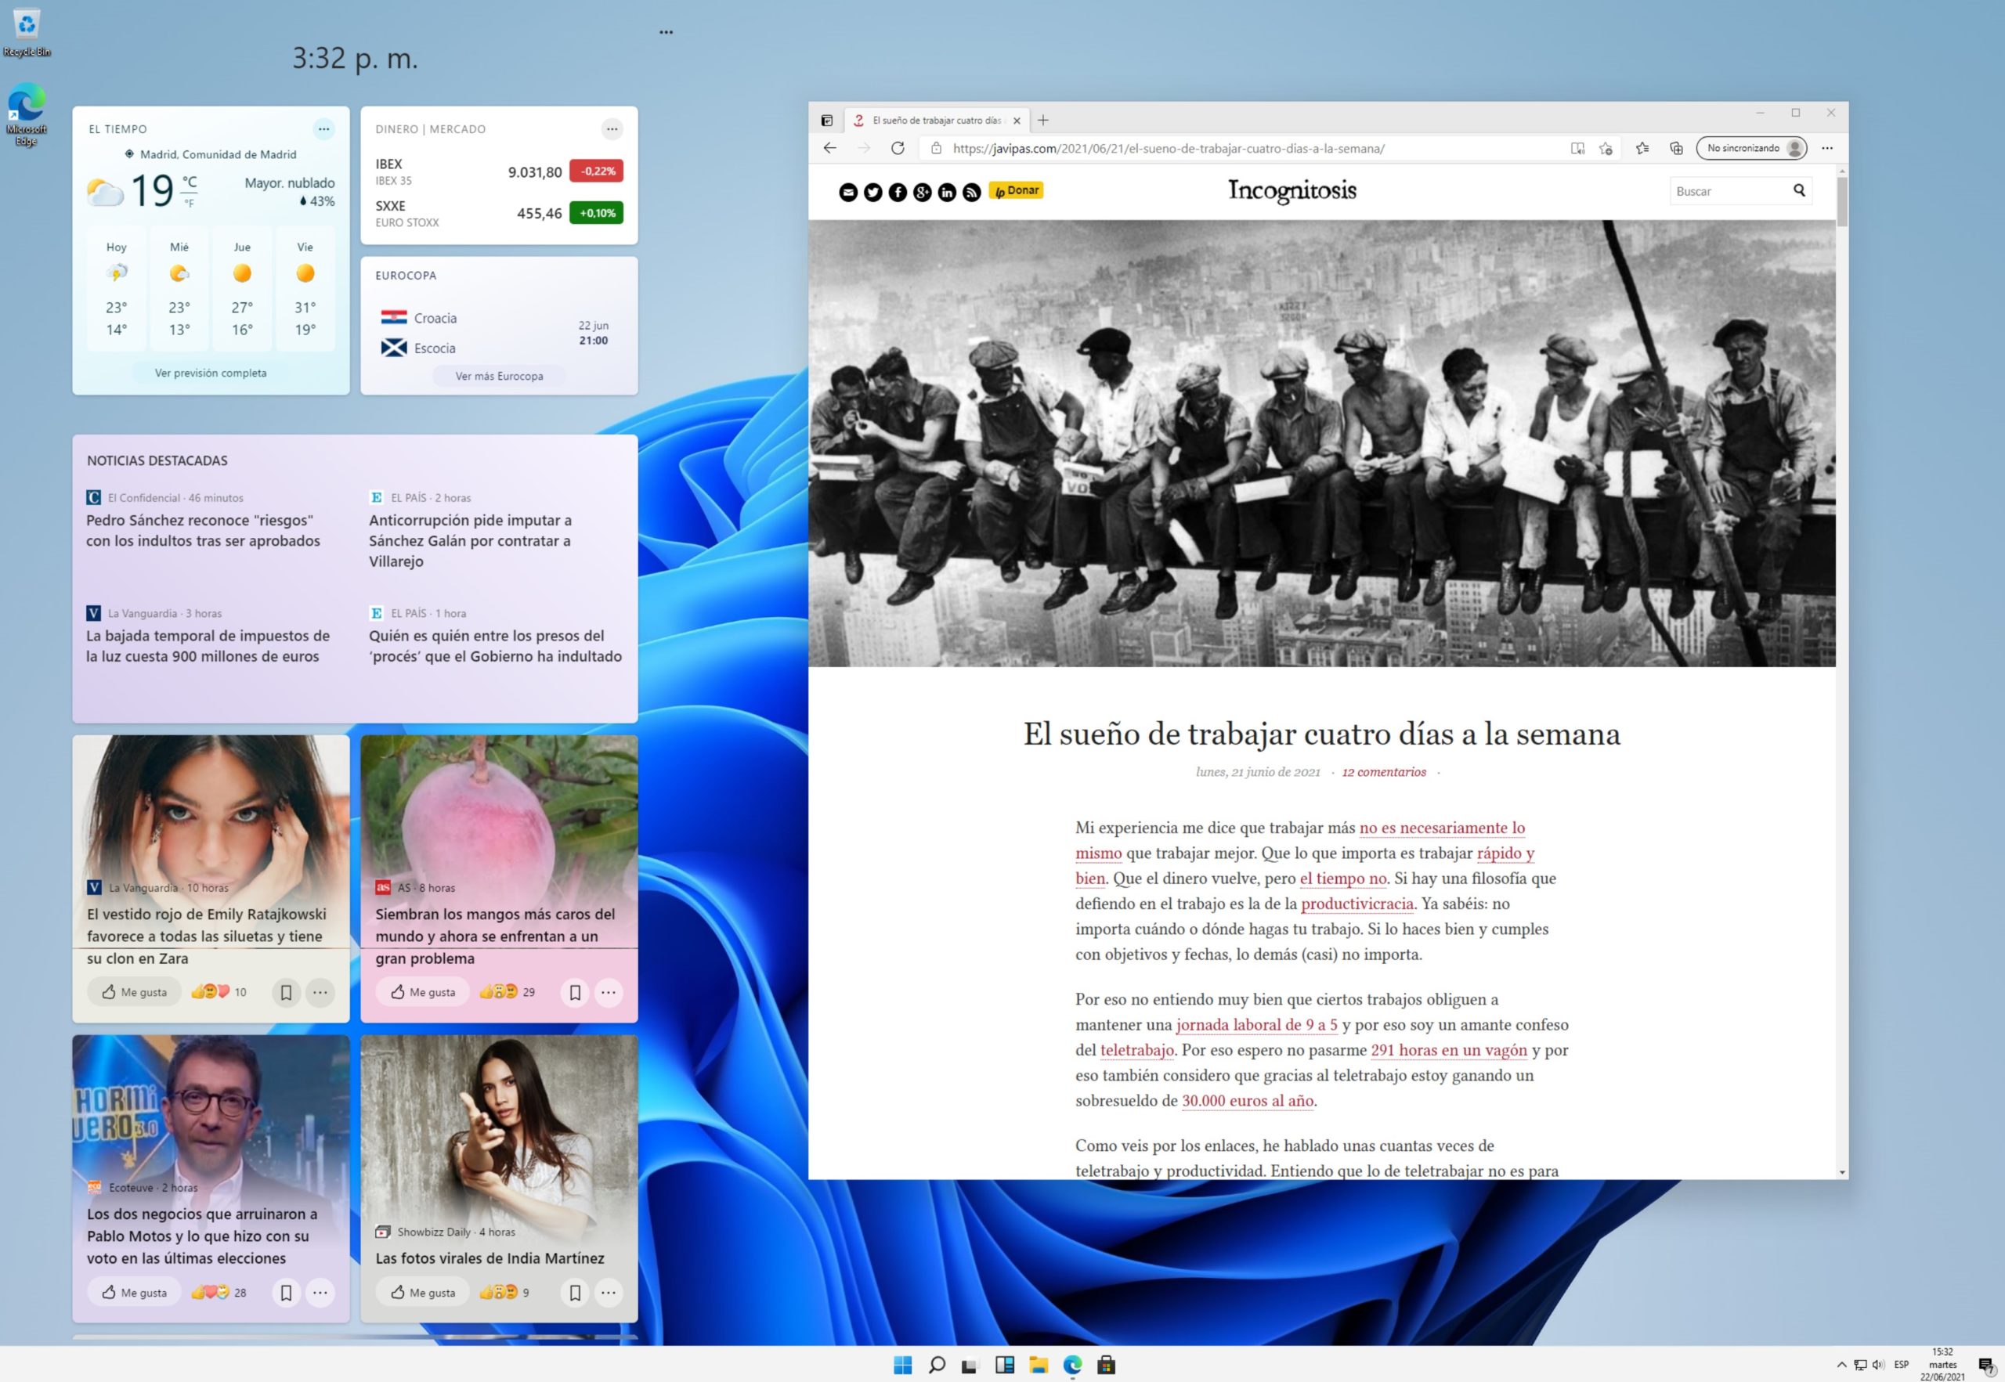Open the 12 comentarios link

tap(1383, 771)
